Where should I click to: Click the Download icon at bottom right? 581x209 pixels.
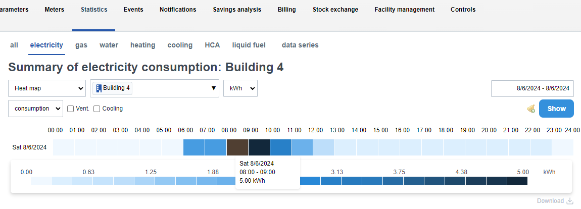point(570,201)
